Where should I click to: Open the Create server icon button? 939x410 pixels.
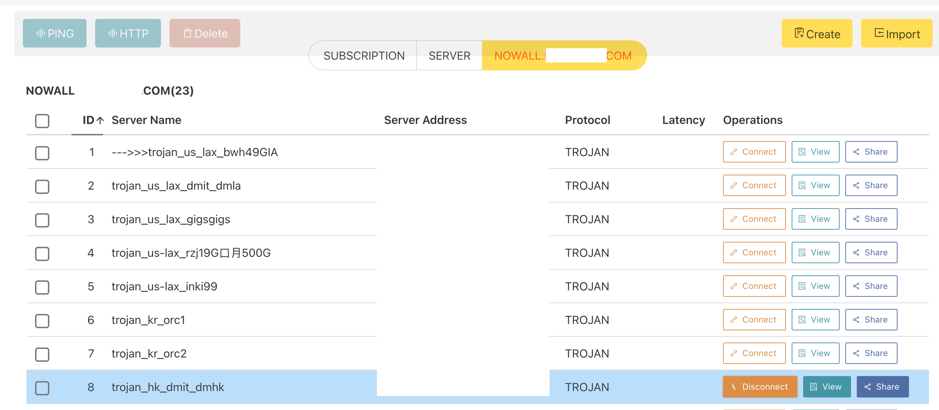[x=799, y=33]
